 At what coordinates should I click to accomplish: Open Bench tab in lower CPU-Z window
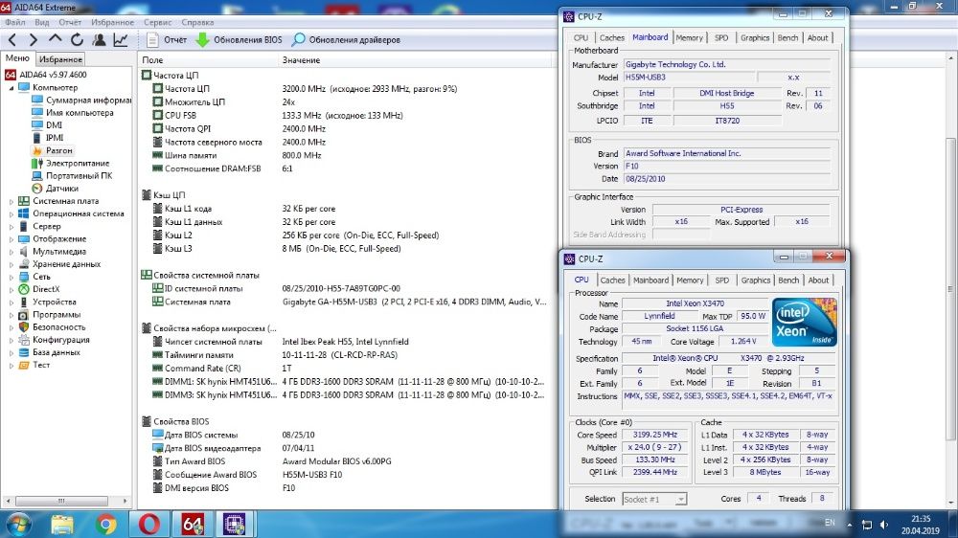(788, 280)
